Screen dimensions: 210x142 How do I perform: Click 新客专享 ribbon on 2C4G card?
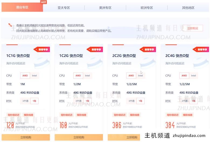pyautogui.click(x=202, y=50)
